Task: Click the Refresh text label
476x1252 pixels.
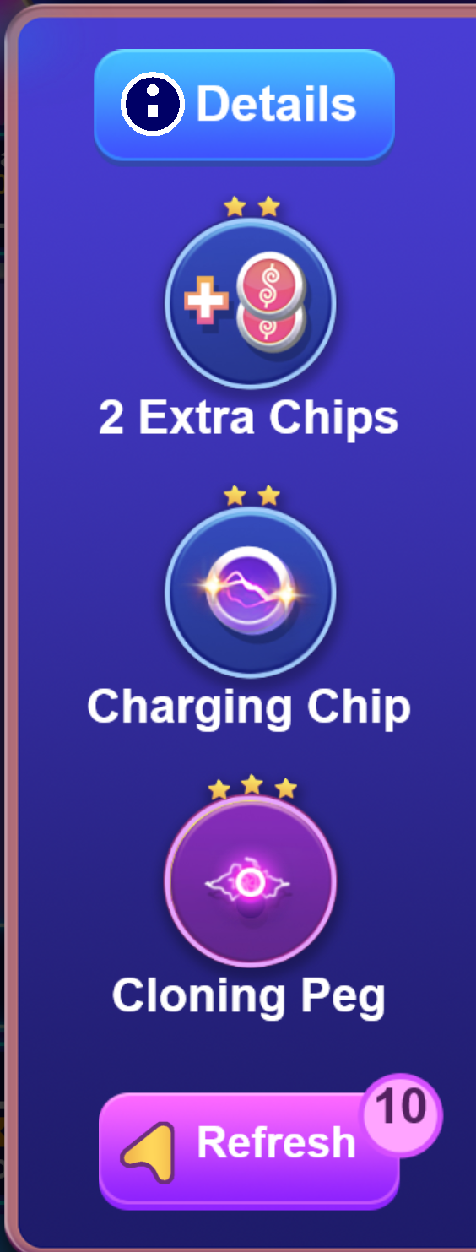Action: click(276, 1142)
